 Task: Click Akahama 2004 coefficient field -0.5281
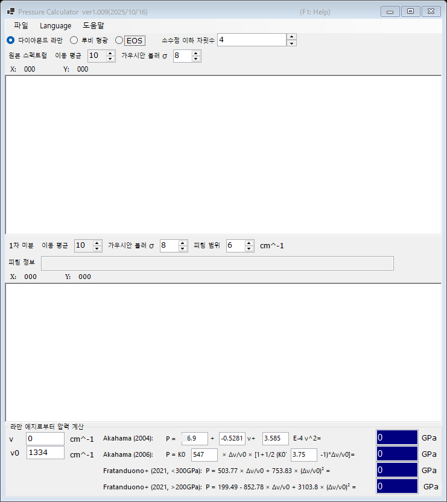click(x=232, y=438)
